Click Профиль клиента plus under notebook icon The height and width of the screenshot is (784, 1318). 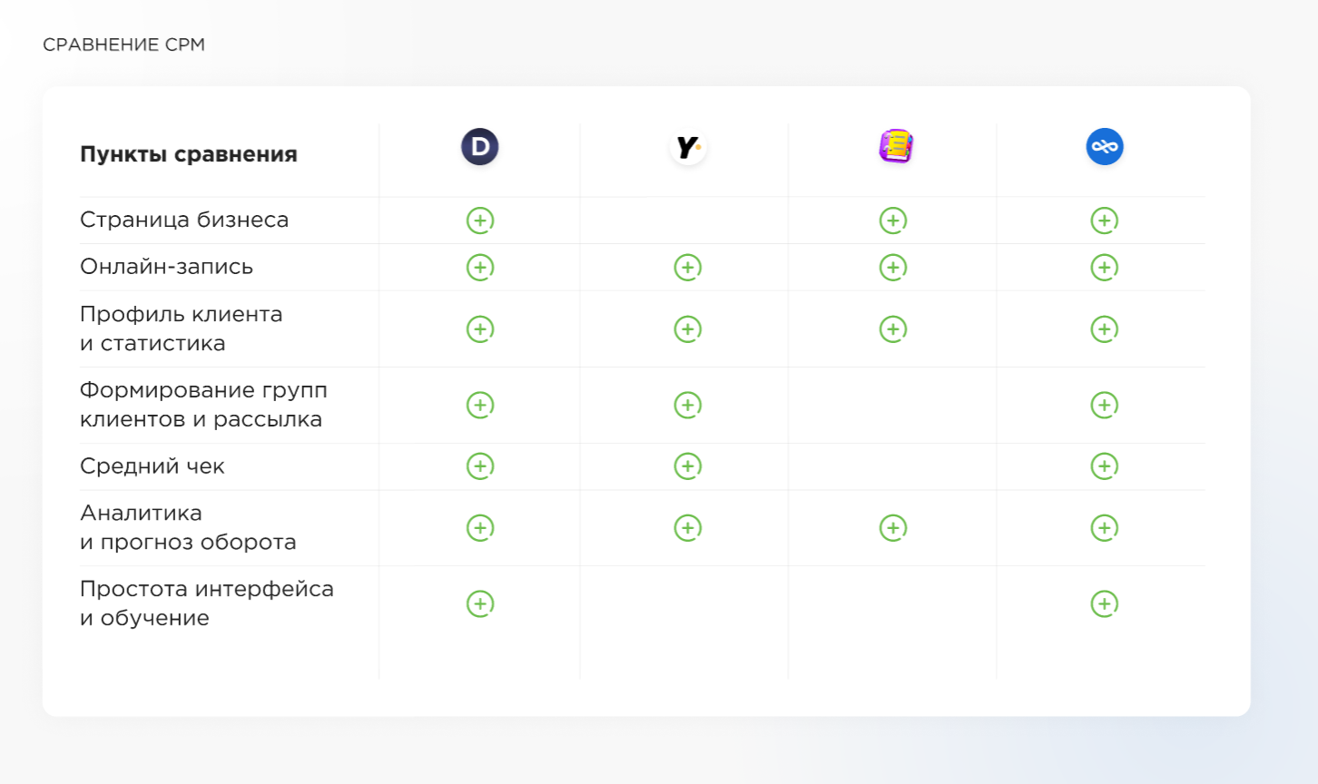893,329
